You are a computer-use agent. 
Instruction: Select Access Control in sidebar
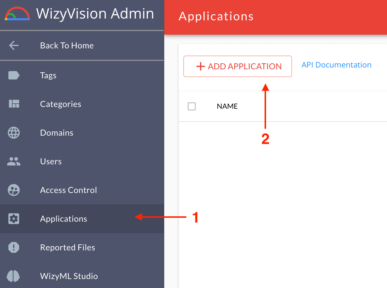click(x=82, y=190)
